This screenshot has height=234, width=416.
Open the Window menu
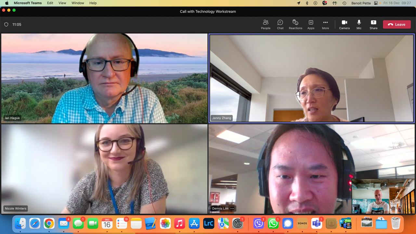tap(78, 3)
